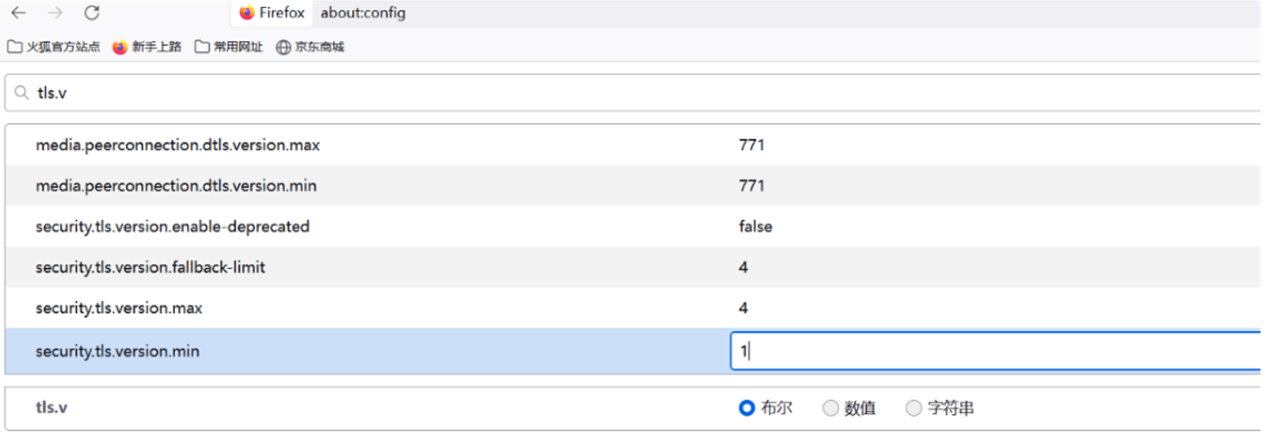
Task: Open the 常用网址 bookmark folder
Action: (x=229, y=47)
